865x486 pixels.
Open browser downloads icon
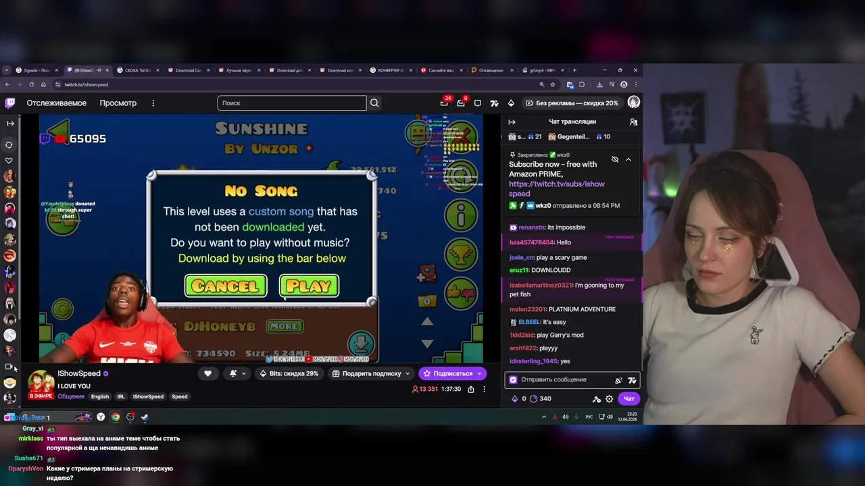(x=599, y=84)
